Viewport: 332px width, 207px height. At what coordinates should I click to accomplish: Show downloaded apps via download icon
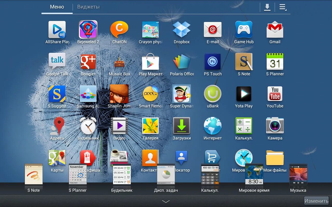tap(267, 7)
